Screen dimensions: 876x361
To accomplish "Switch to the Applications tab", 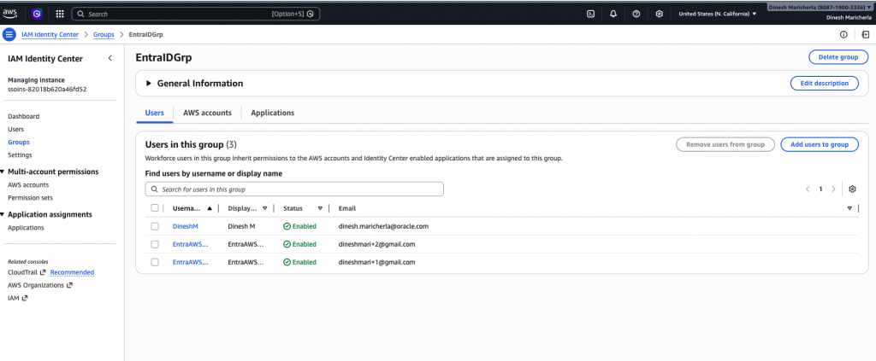I will [x=272, y=113].
